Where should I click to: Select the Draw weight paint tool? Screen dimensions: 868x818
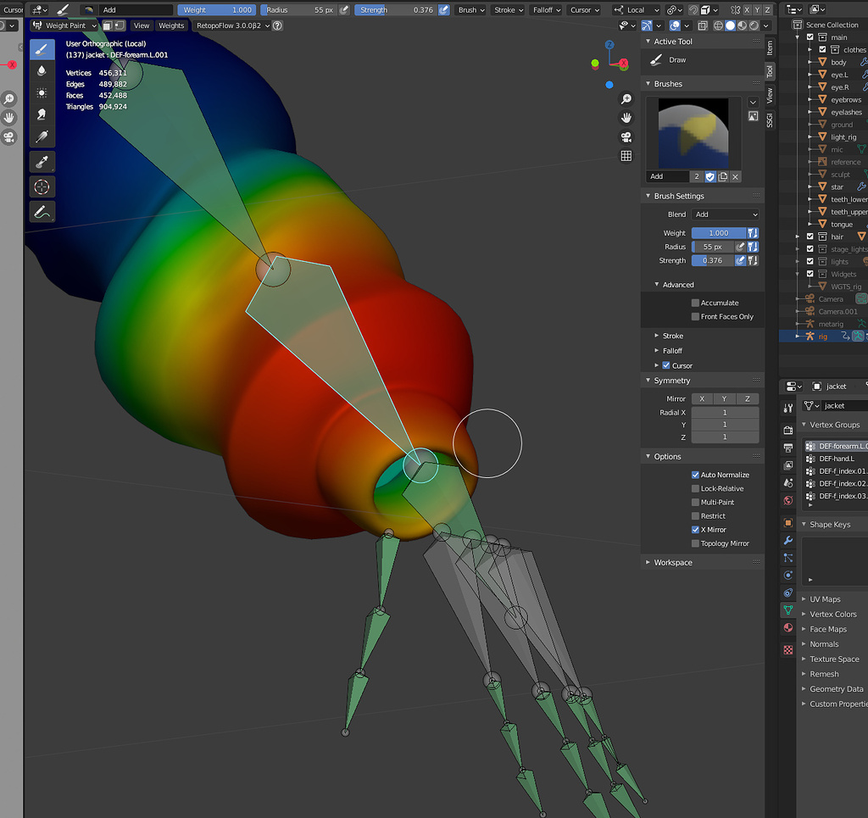(x=42, y=49)
